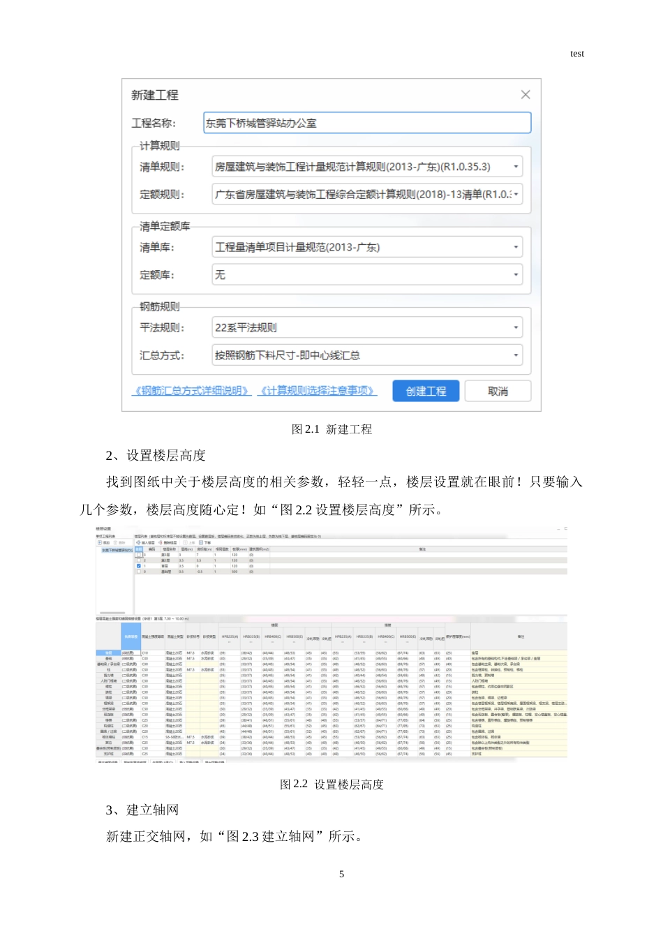This screenshot has height=938, width=663.
Task: Uncheck the 首层 row checkbox
Action: click(139, 566)
